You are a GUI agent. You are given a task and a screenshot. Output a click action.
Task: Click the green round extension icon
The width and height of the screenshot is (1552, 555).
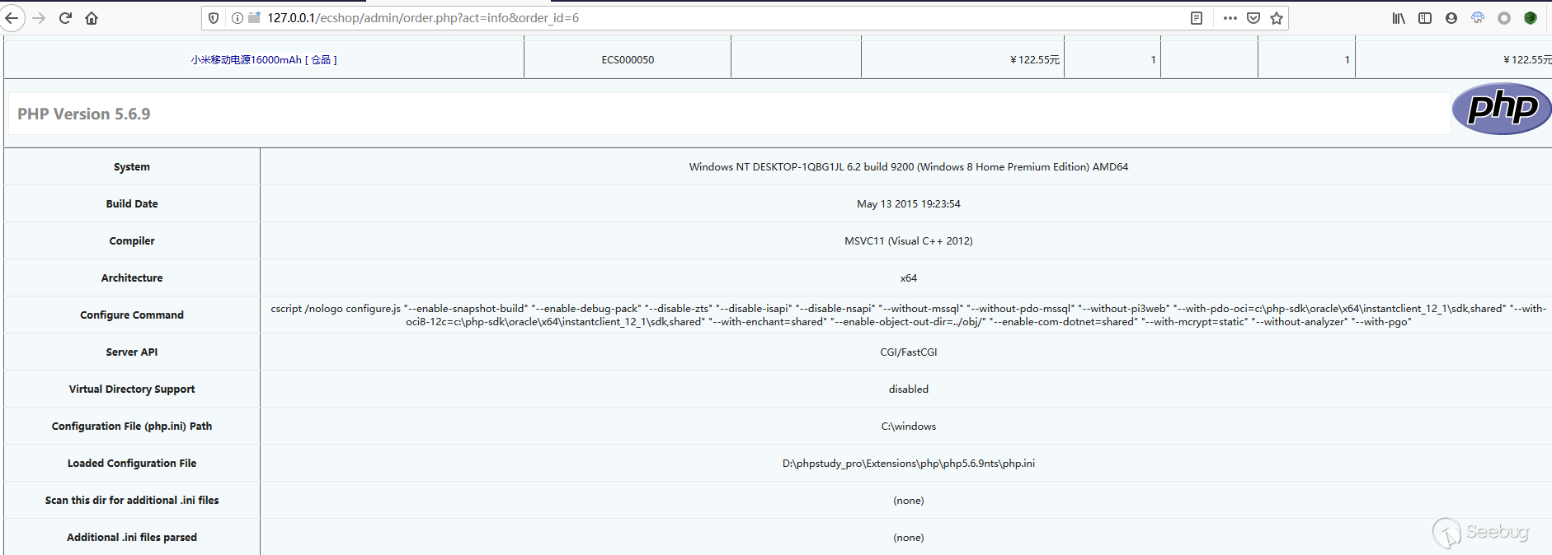tap(1531, 18)
